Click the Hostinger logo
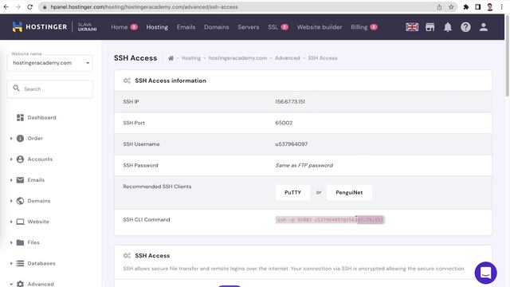Screen dimensions: 510x287 click(40, 27)
